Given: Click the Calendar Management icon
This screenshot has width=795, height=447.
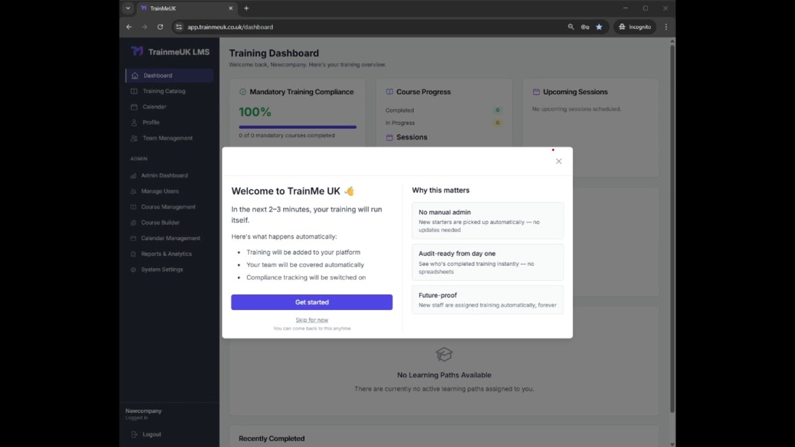Looking at the screenshot, I should click(x=134, y=238).
